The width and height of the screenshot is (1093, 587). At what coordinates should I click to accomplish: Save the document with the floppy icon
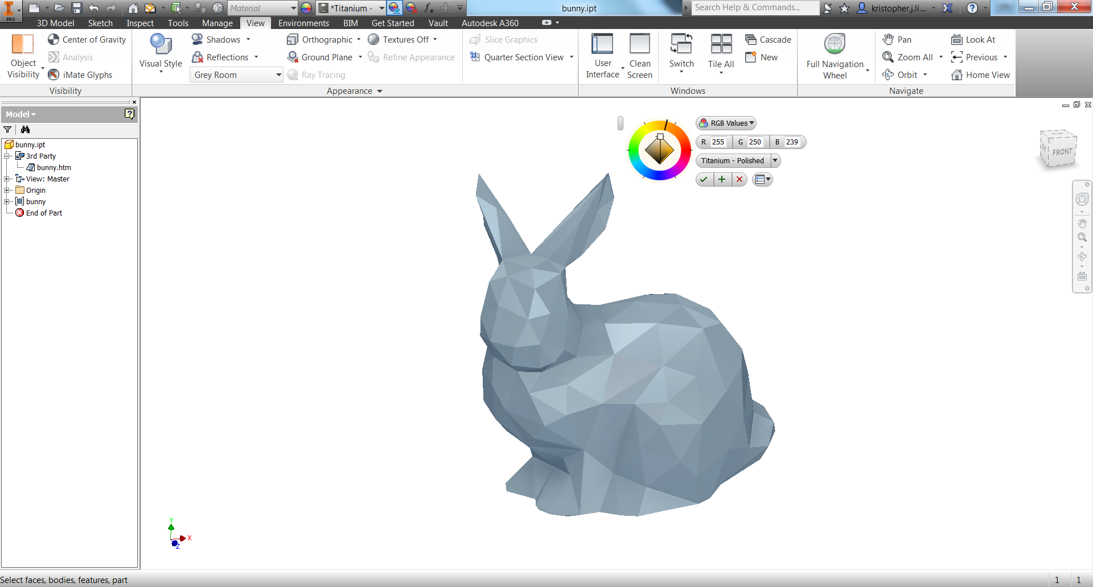[77, 8]
